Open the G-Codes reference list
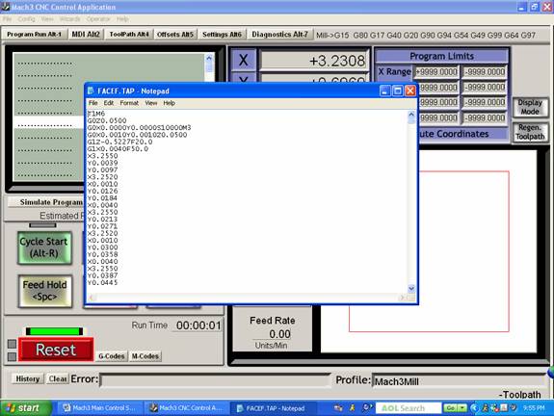The height and width of the screenshot is (416, 554). point(112,356)
